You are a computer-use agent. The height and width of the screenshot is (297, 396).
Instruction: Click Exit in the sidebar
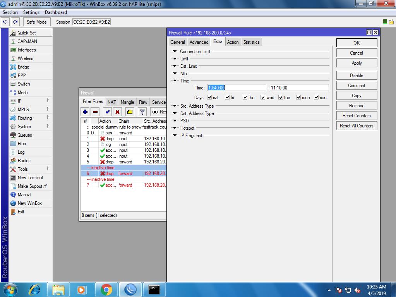tap(31, 212)
